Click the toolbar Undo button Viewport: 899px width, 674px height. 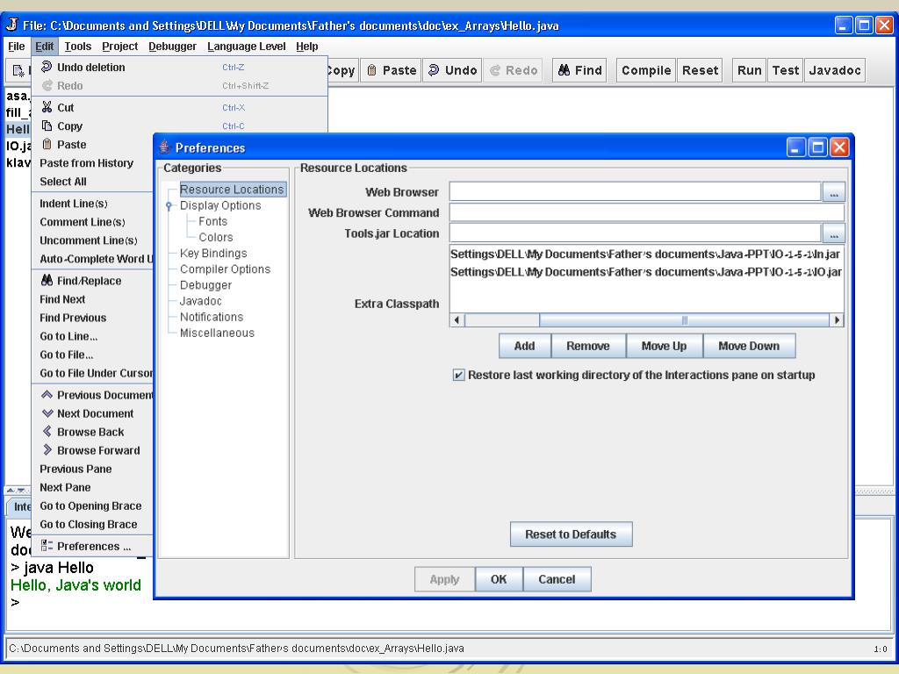point(453,70)
